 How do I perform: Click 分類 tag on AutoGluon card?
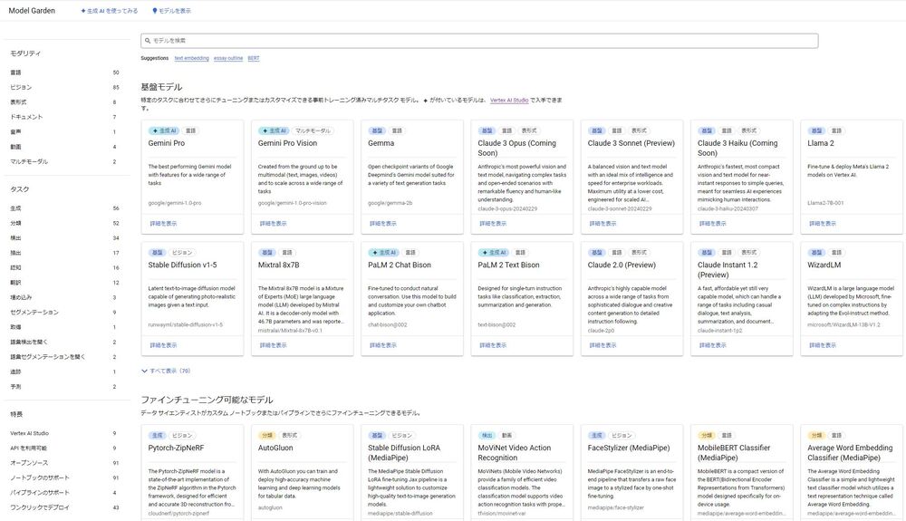coord(267,436)
